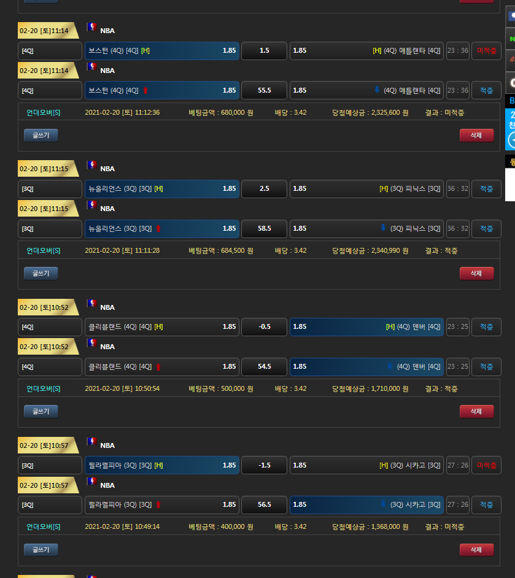Image resolution: width=515 pixels, height=578 pixels.
Task: Click blue down arrow beside 피닉스 under bet
Action: point(383,228)
